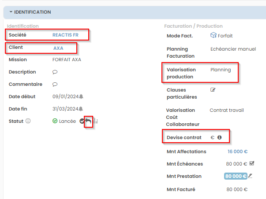Edit Clauses particulières with pencil icon

[213, 90]
